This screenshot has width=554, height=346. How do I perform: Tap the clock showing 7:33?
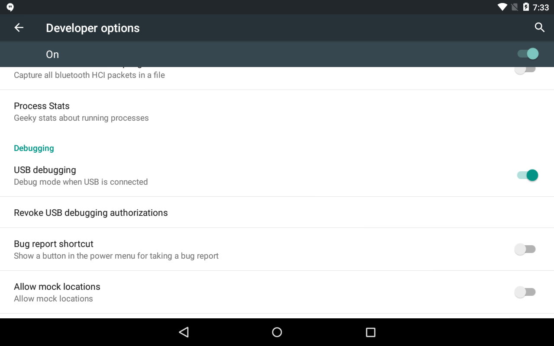click(541, 7)
